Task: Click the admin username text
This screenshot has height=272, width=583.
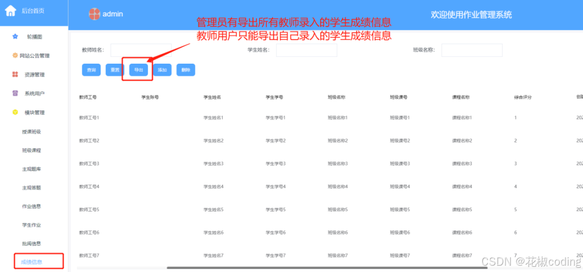Action: tap(113, 14)
